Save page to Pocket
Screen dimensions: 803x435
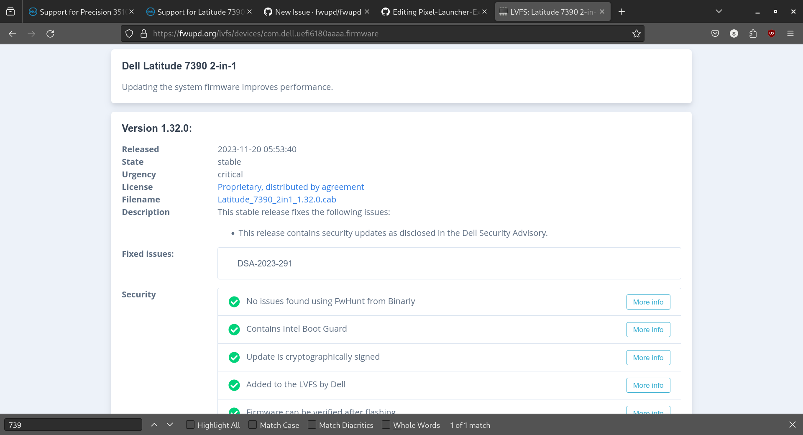[715, 33]
